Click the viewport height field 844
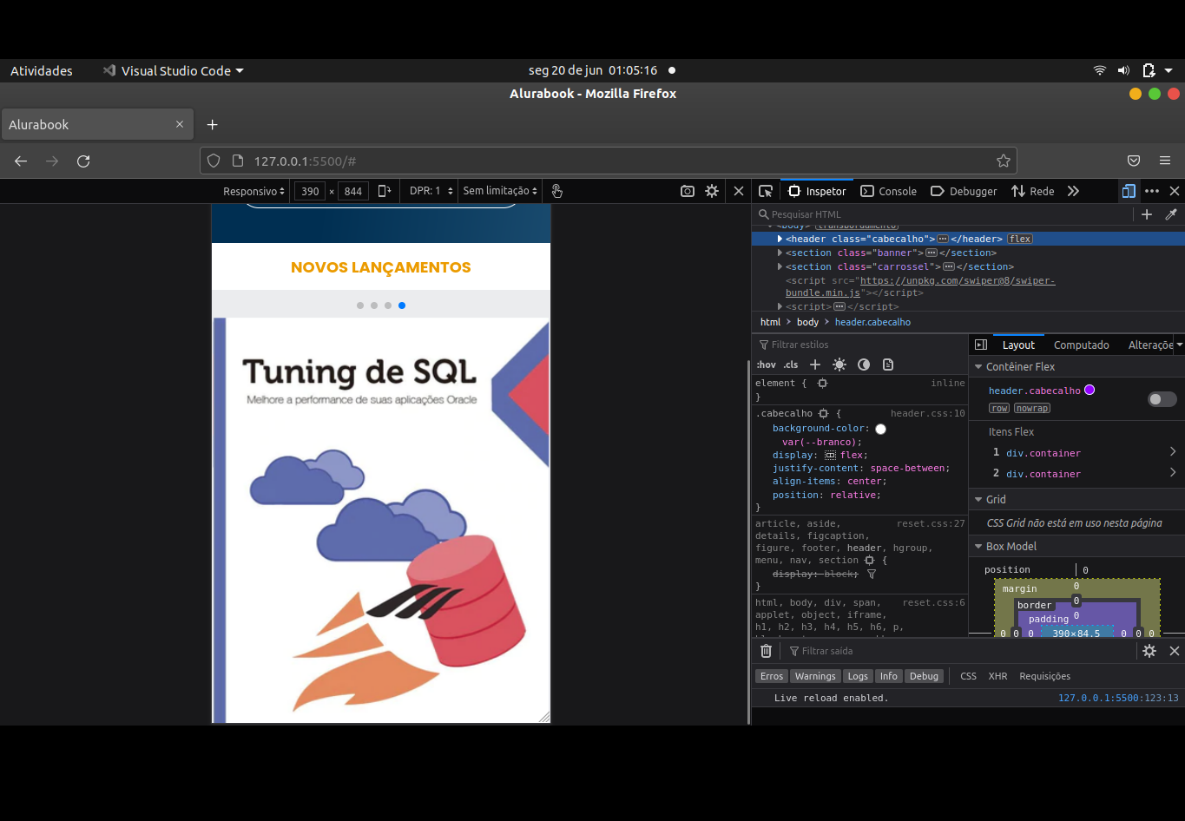This screenshot has width=1185, height=821. (353, 191)
